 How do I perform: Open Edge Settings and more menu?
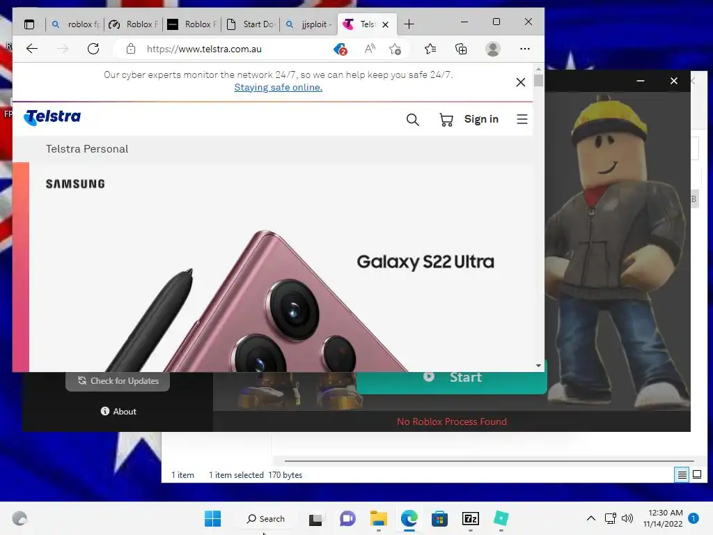pos(525,49)
